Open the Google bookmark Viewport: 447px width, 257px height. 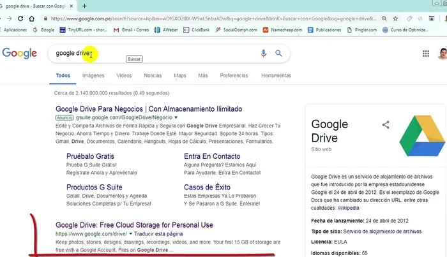coord(43,30)
